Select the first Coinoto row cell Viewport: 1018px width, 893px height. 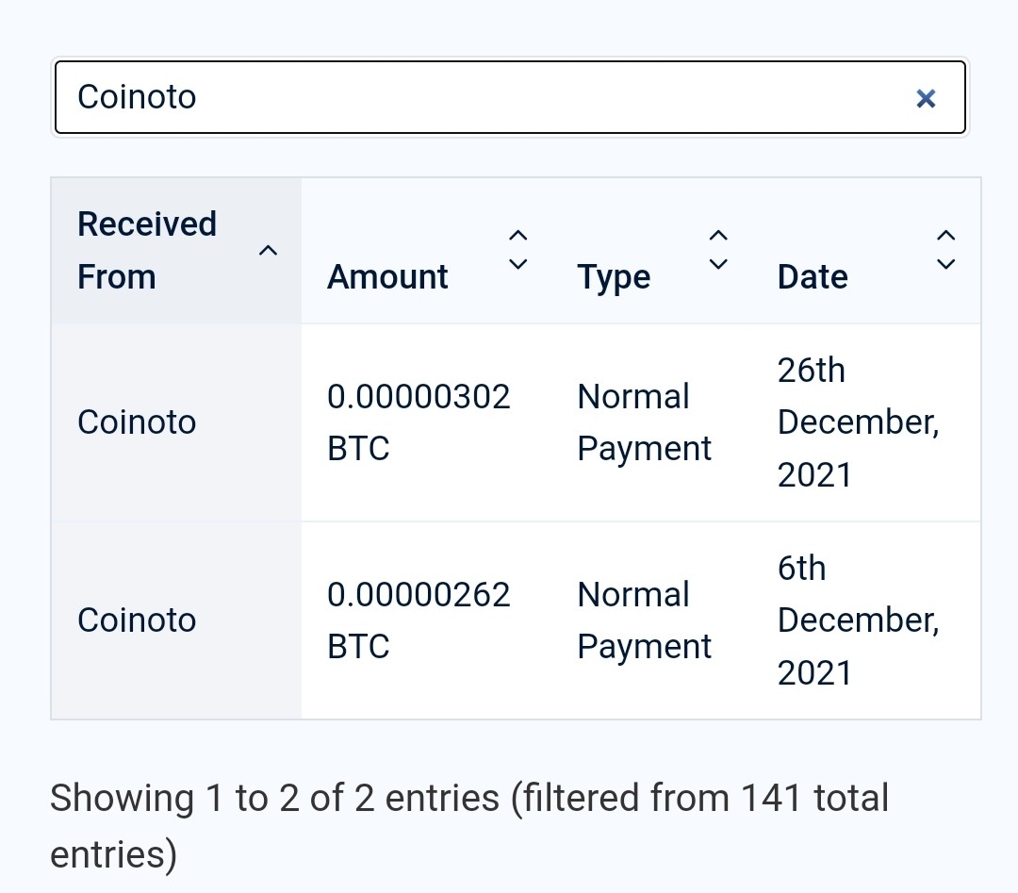point(176,422)
